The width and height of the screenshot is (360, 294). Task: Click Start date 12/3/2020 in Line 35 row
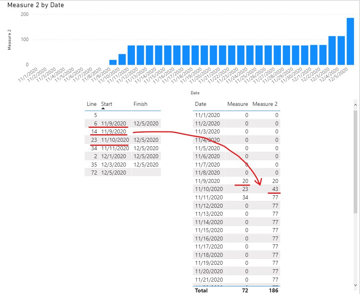coord(114,165)
